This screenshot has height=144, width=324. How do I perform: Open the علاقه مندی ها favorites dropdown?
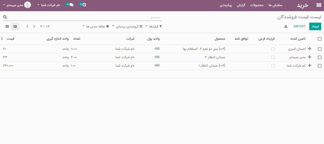pos(96,26)
